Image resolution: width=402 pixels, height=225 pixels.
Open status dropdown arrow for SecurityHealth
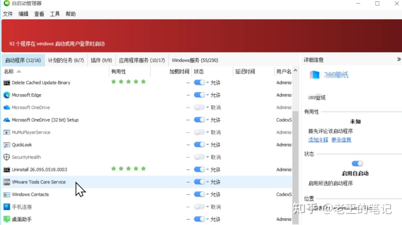[208, 157]
